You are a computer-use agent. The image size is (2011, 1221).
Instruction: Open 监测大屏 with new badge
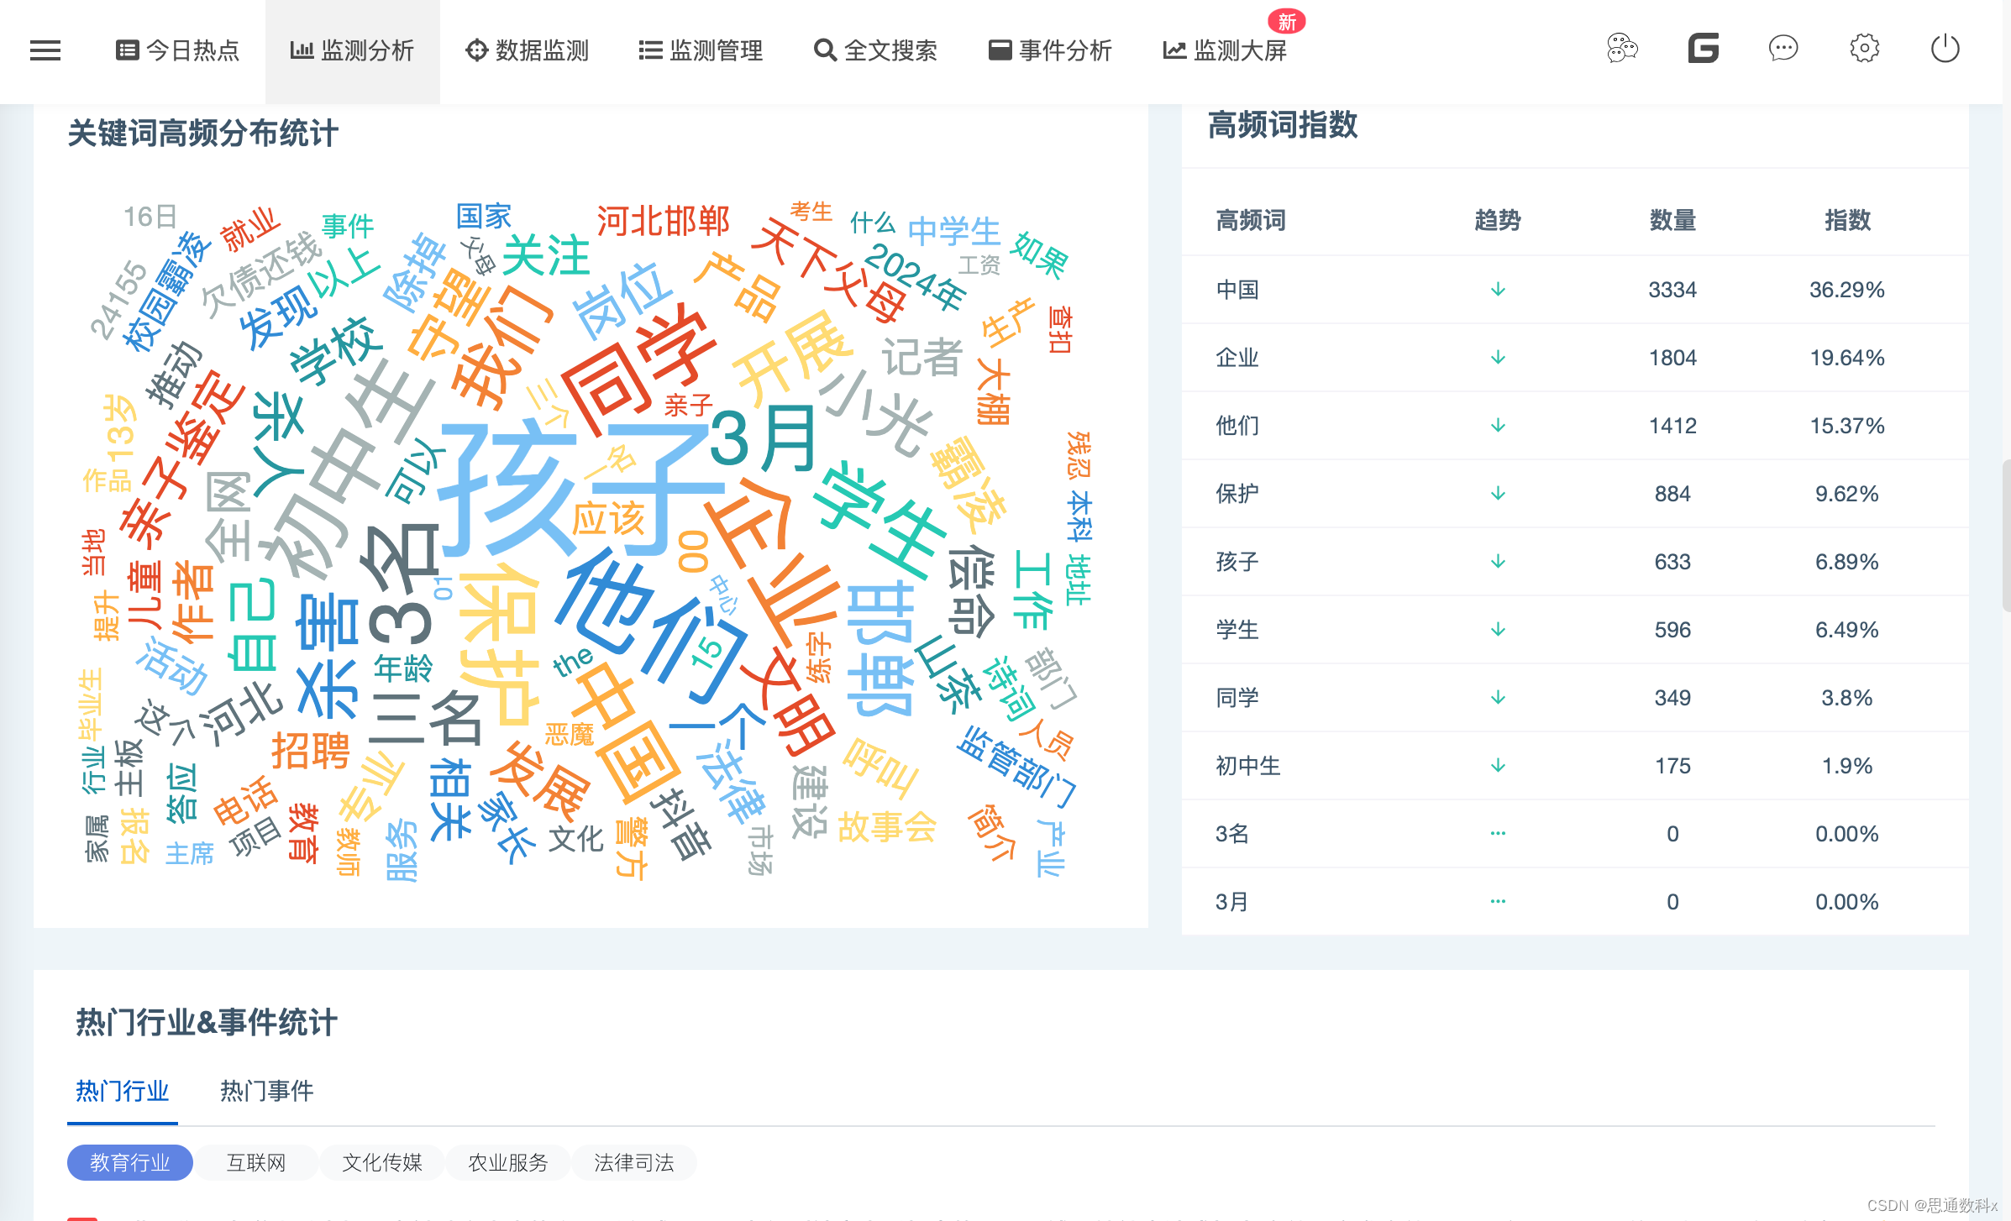1225,50
